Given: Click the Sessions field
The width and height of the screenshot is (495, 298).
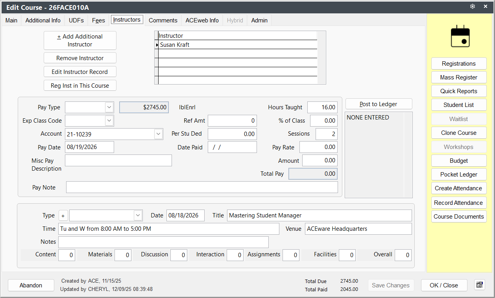Looking at the screenshot, I should (327, 134).
